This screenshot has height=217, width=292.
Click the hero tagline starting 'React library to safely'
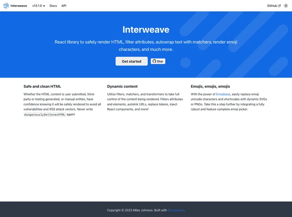tap(146, 45)
